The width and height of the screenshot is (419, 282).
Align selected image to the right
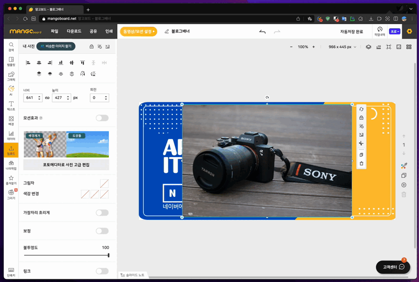tap(50, 63)
